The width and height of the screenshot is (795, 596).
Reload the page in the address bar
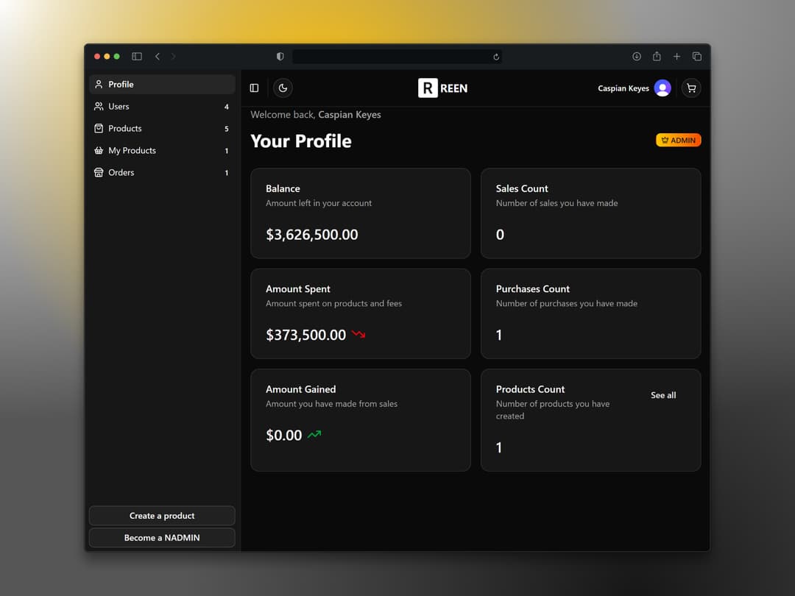pyautogui.click(x=496, y=57)
